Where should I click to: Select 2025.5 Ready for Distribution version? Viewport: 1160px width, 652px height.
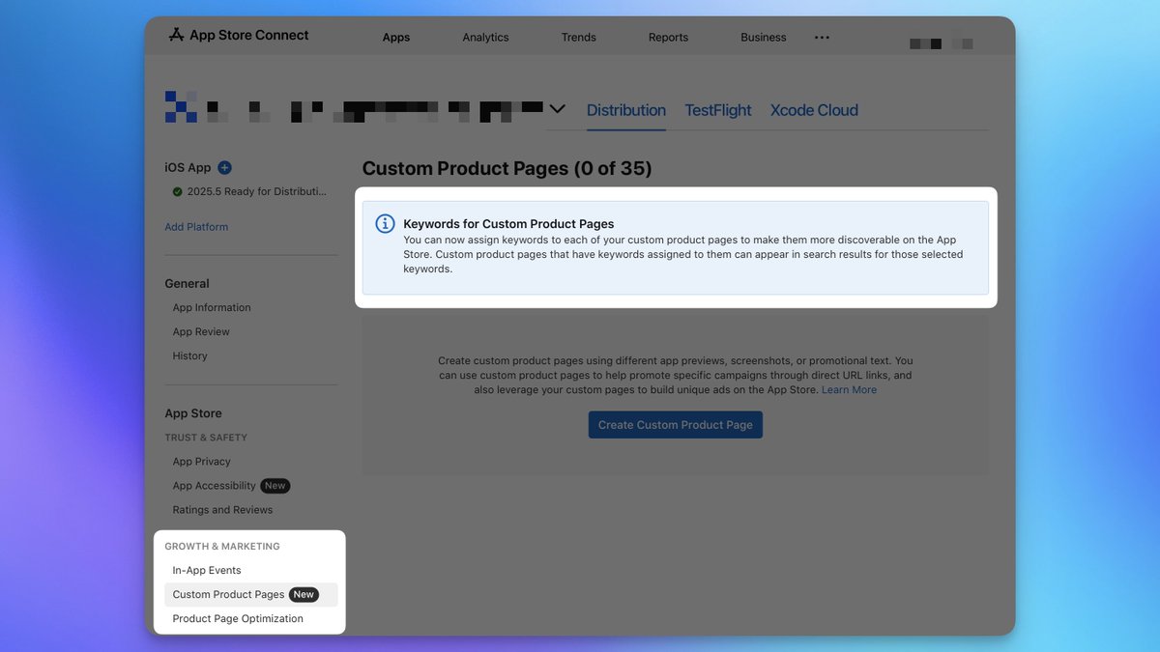coord(250,191)
